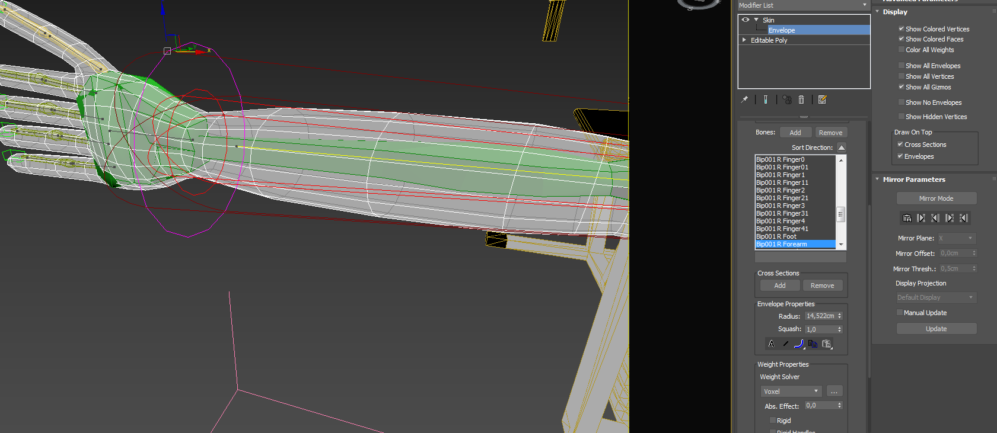Enable Color All Weights checkbox
997x433 pixels.
(902, 49)
